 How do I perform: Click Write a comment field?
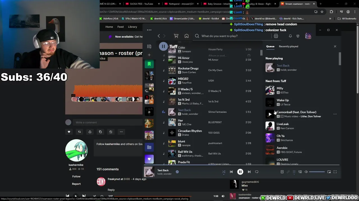[108, 122]
